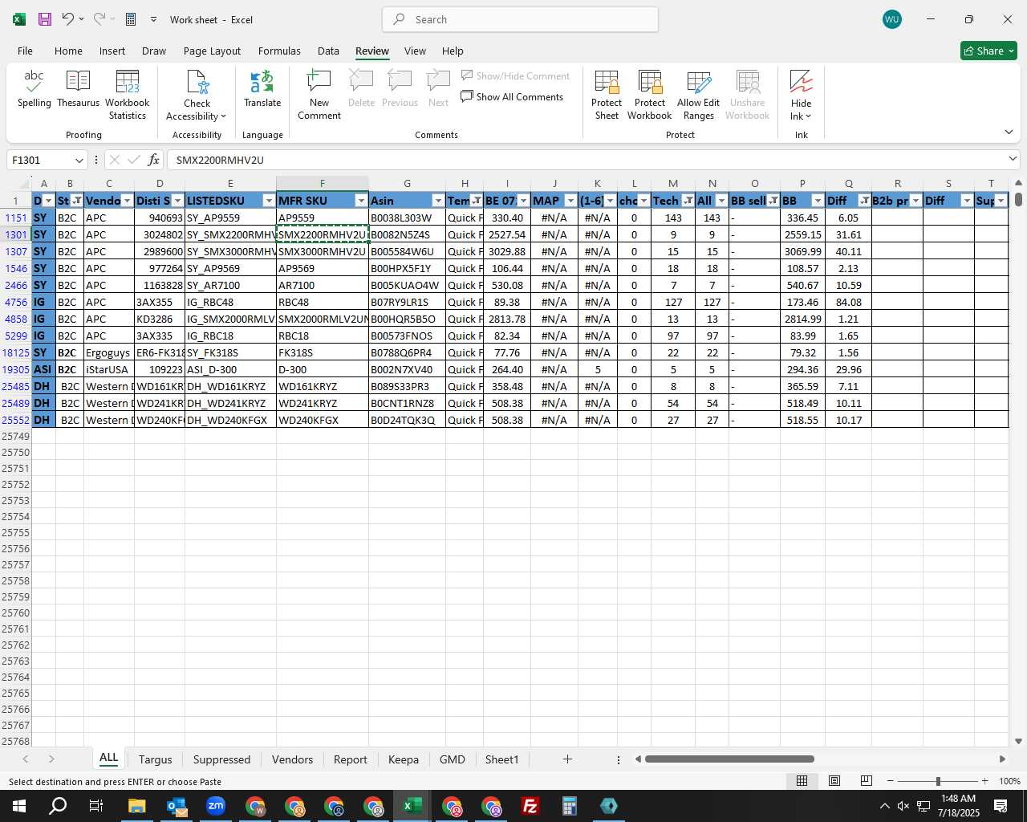Open the Page Layout tab
The width and height of the screenshot is (1027, 822).
[212, 51]
